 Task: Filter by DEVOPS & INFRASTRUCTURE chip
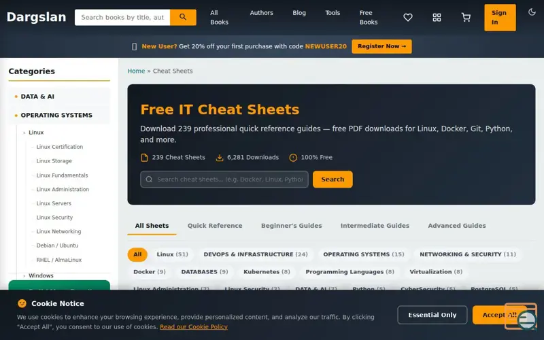pos(256,254)
